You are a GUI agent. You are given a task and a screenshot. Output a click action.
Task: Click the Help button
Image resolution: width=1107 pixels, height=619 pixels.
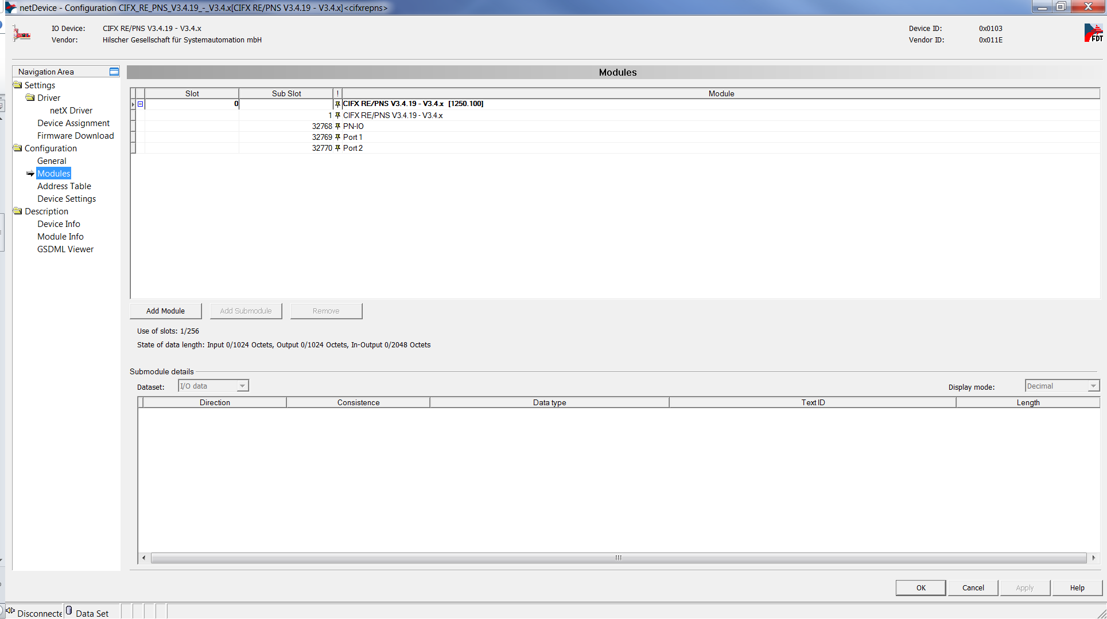tap(1077, 587)
